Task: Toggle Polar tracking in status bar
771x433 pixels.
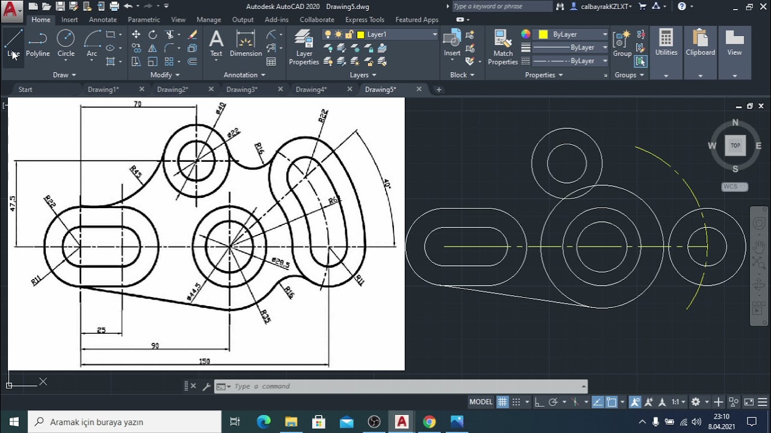Action: (x=553, y=402)
